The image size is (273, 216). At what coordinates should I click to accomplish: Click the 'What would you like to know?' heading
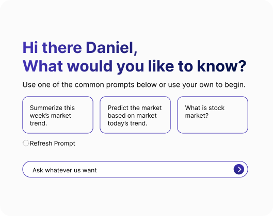pos(134,66)
